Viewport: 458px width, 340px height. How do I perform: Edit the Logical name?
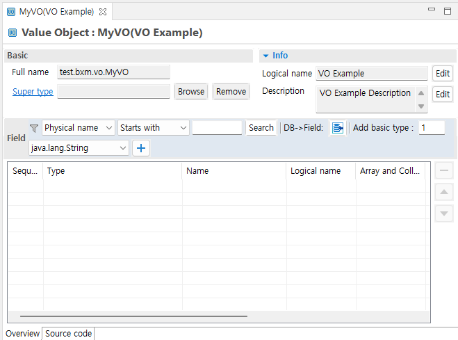(x=443, y=73)
